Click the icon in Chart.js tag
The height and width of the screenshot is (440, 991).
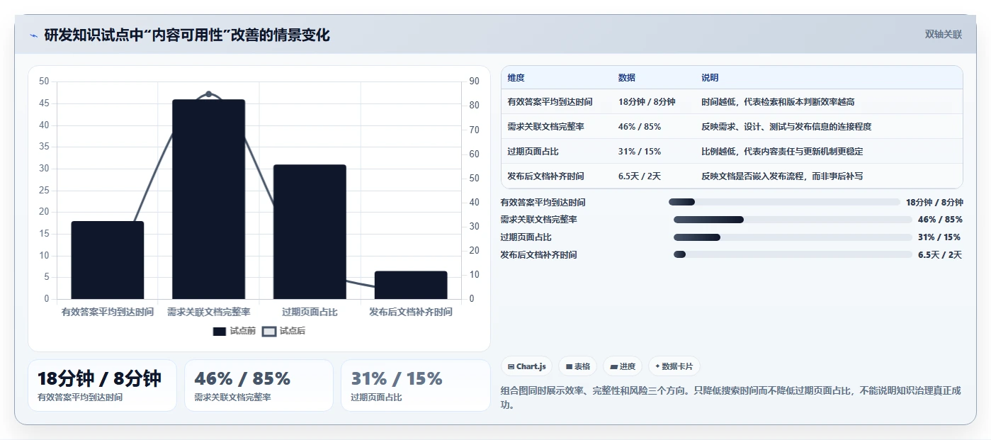coord(511,366)
